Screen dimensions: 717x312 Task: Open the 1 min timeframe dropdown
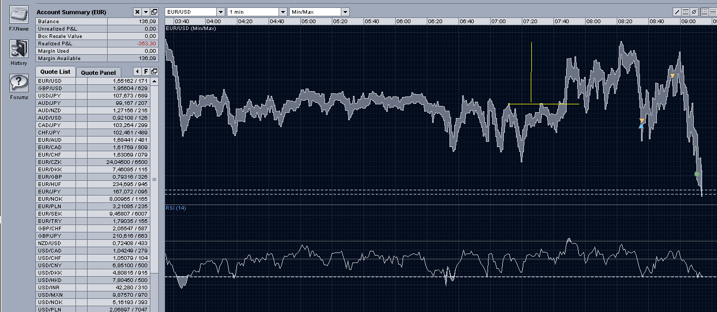tap(282, 12)
